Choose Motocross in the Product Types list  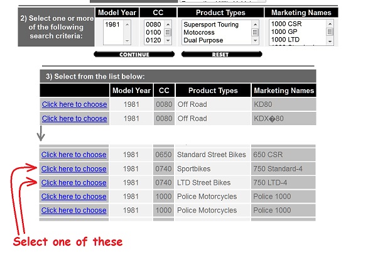[x=199, y=32]
